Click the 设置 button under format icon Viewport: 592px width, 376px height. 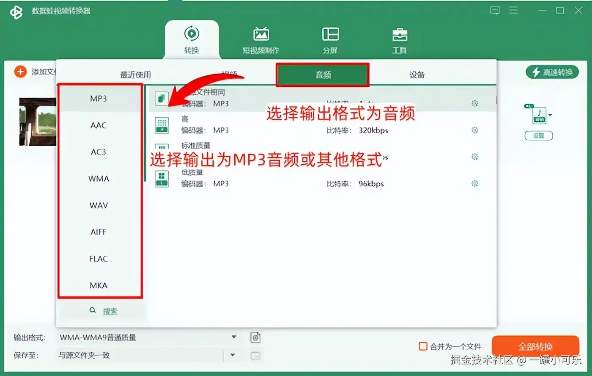538,136
